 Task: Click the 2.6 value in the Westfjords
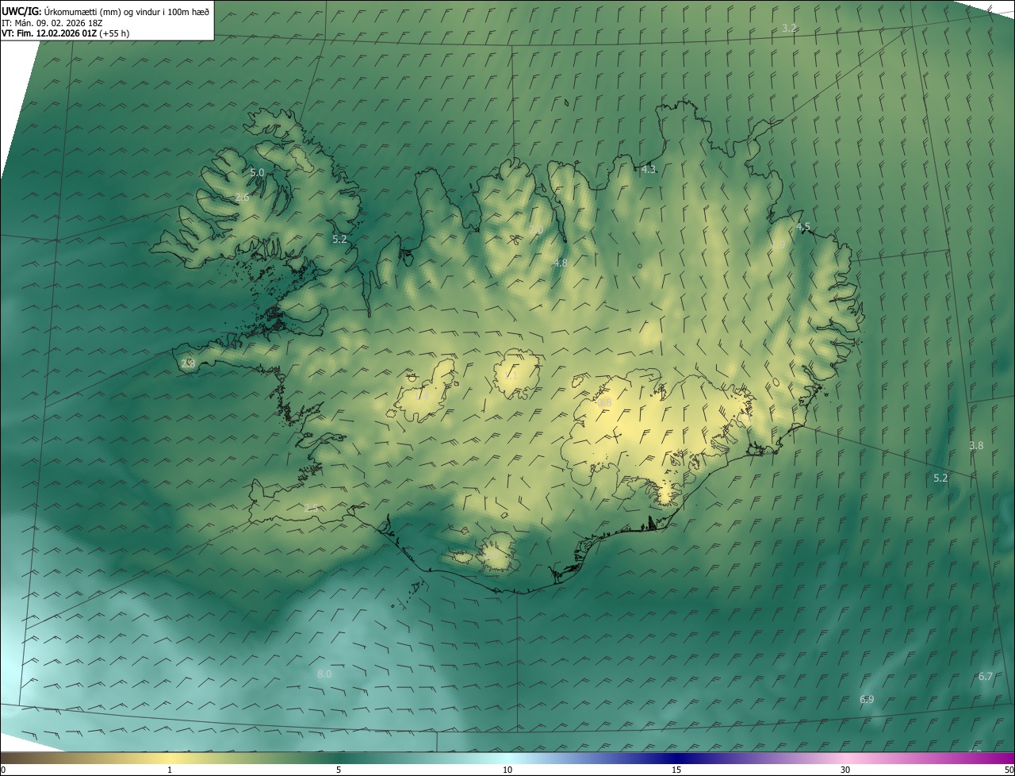242,197
